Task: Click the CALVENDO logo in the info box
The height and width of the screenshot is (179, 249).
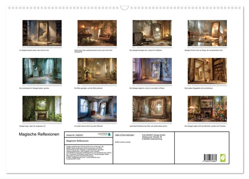Action: point(104,134)
